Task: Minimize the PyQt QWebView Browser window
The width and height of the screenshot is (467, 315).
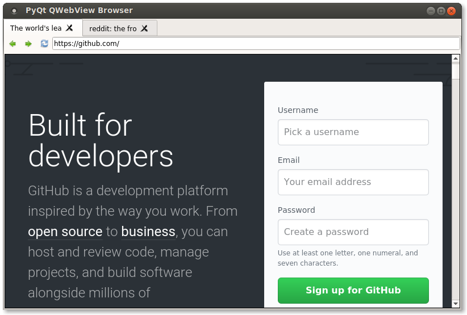Action: [x=431, y=11]
